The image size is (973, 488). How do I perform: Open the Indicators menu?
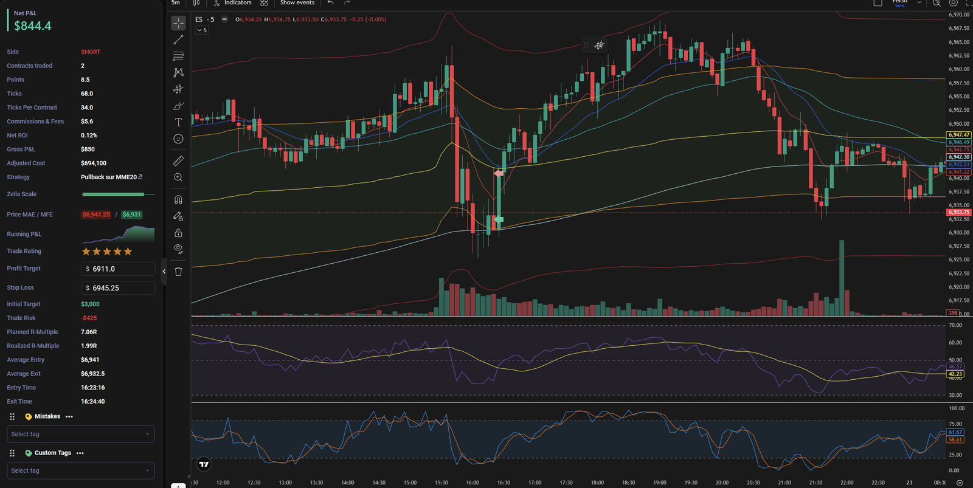pyautogui.click(x=233, y=3)
